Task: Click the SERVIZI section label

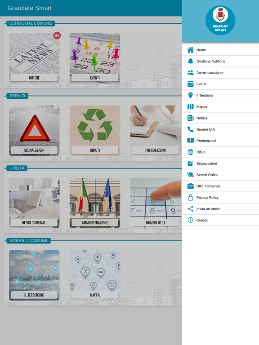Action: click(17, 96)
